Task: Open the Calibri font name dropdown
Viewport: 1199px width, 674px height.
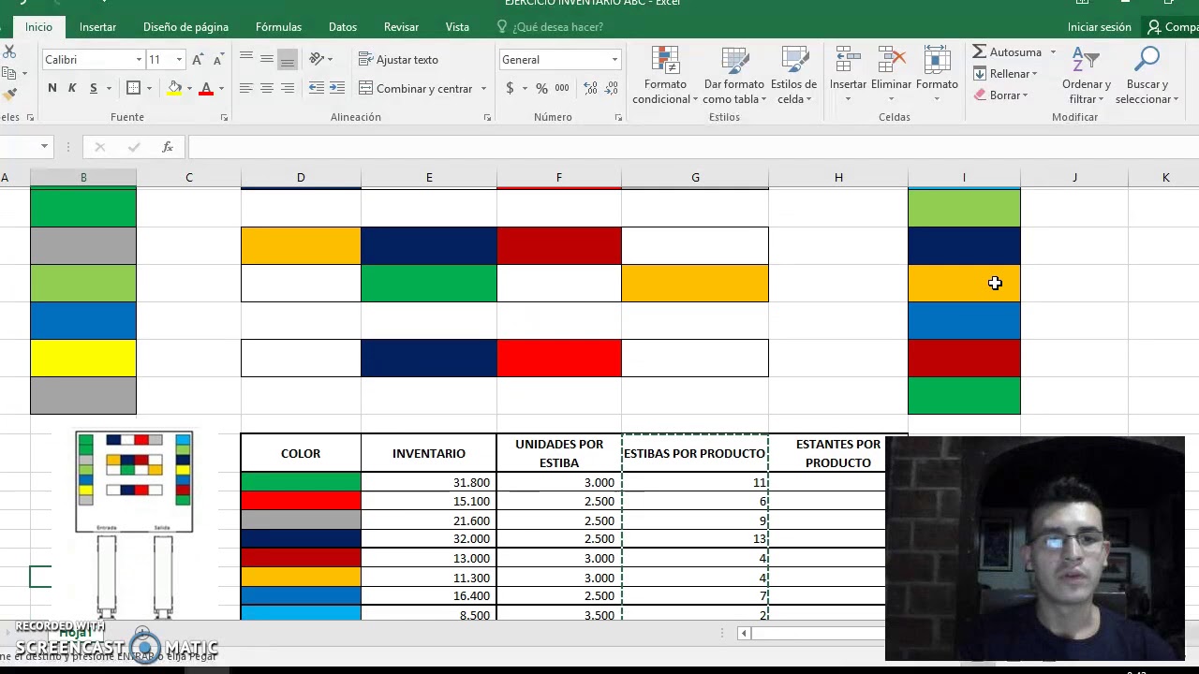Action: point(139,59)
